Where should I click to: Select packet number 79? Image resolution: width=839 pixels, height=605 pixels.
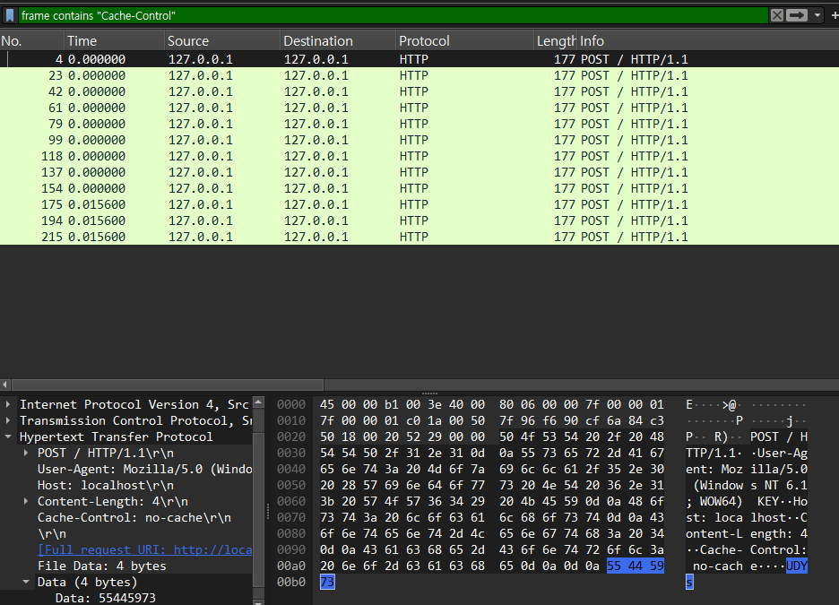(x=419, y=124)
